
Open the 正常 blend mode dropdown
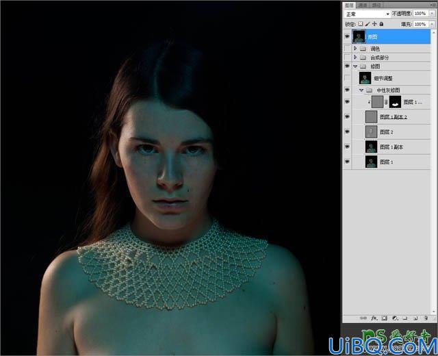[x=368, y=14]
